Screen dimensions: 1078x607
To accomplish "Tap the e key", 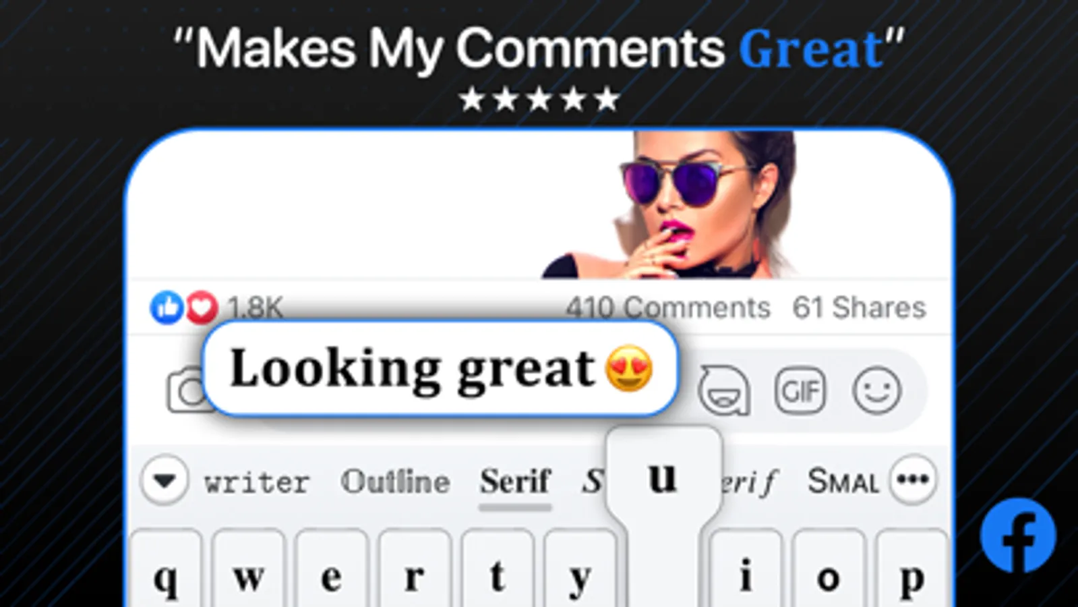I will pyautogui.click(x=331, y=570).
